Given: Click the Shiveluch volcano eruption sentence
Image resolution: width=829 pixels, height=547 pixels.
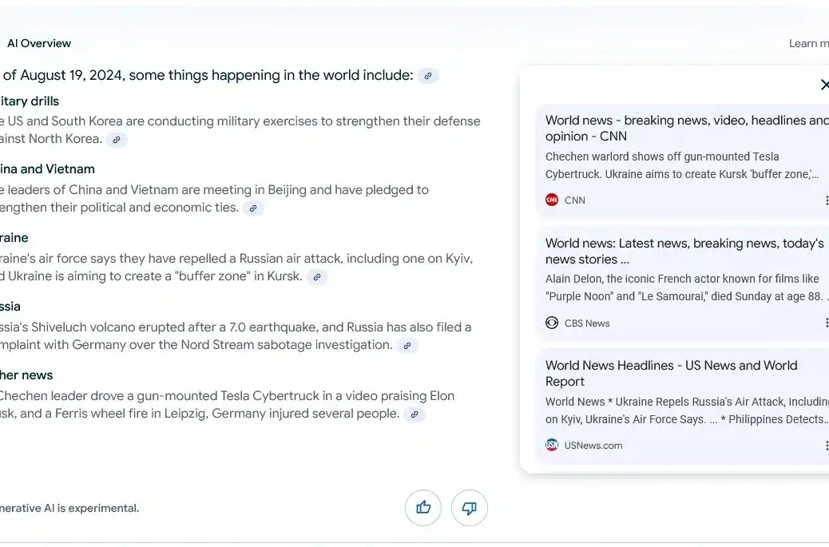Looking at the screenshot, I should [x=236, y=335].
